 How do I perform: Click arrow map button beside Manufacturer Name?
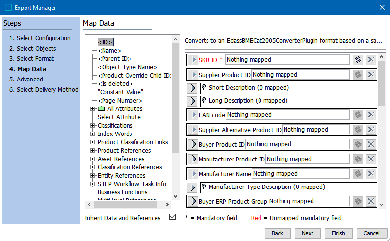(x=193, y=174)
